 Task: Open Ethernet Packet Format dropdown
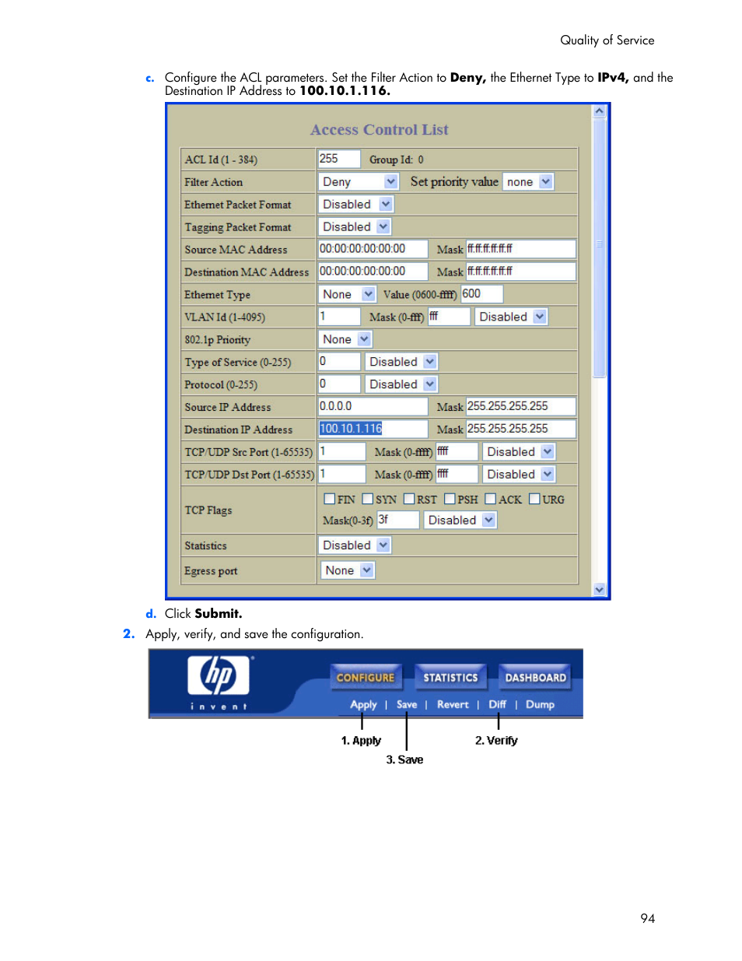(356, 204)
